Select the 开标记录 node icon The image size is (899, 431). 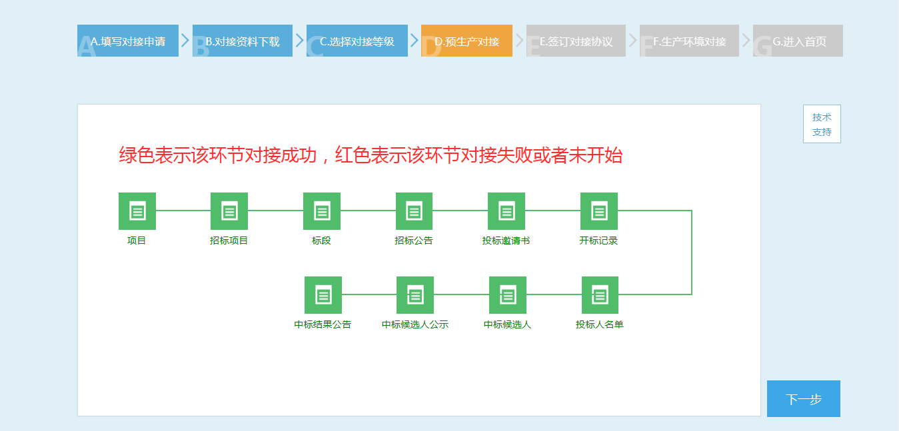[600, 211]
